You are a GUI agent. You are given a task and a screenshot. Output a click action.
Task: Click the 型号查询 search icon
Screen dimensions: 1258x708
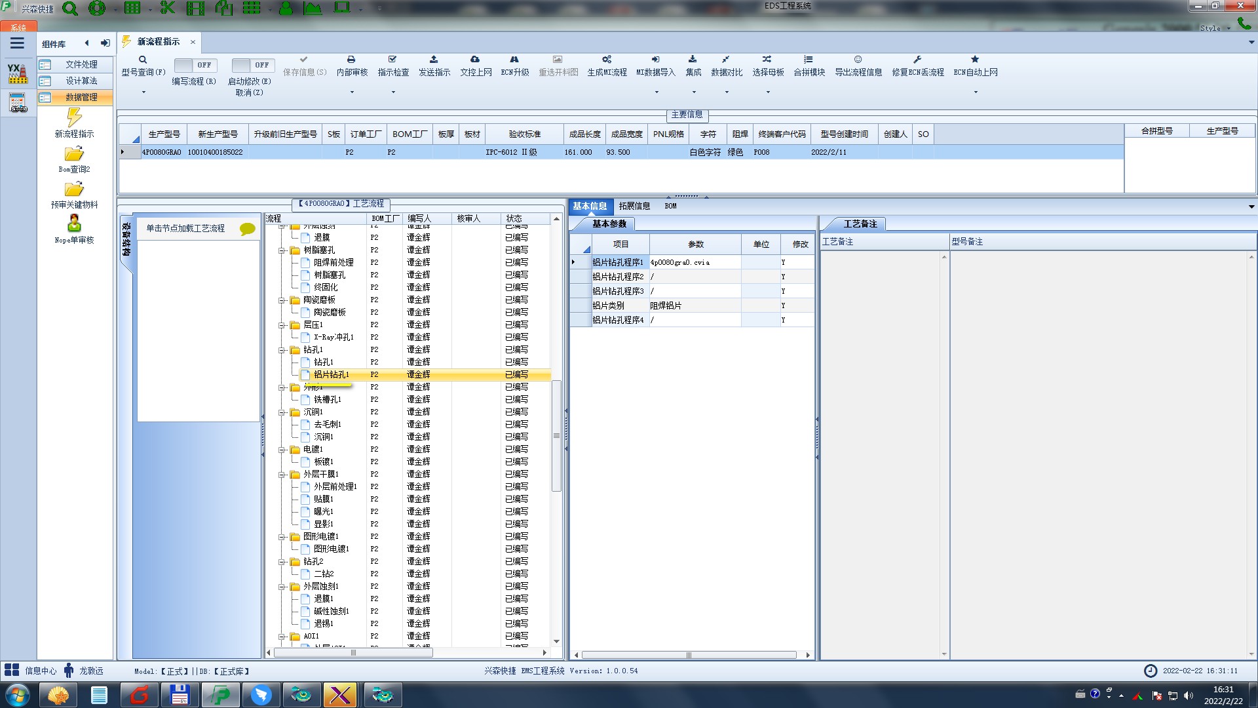[x=142, y=60]
